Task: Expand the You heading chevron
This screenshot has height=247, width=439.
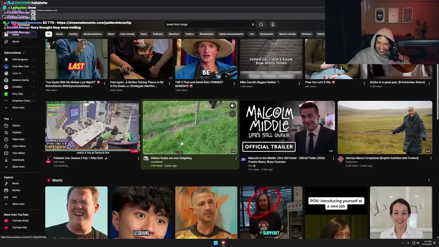Action: tap(11, 119)
